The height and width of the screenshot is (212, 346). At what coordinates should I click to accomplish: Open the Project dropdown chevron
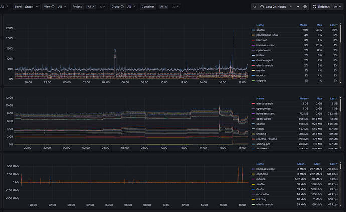click(x=105, y=7)
